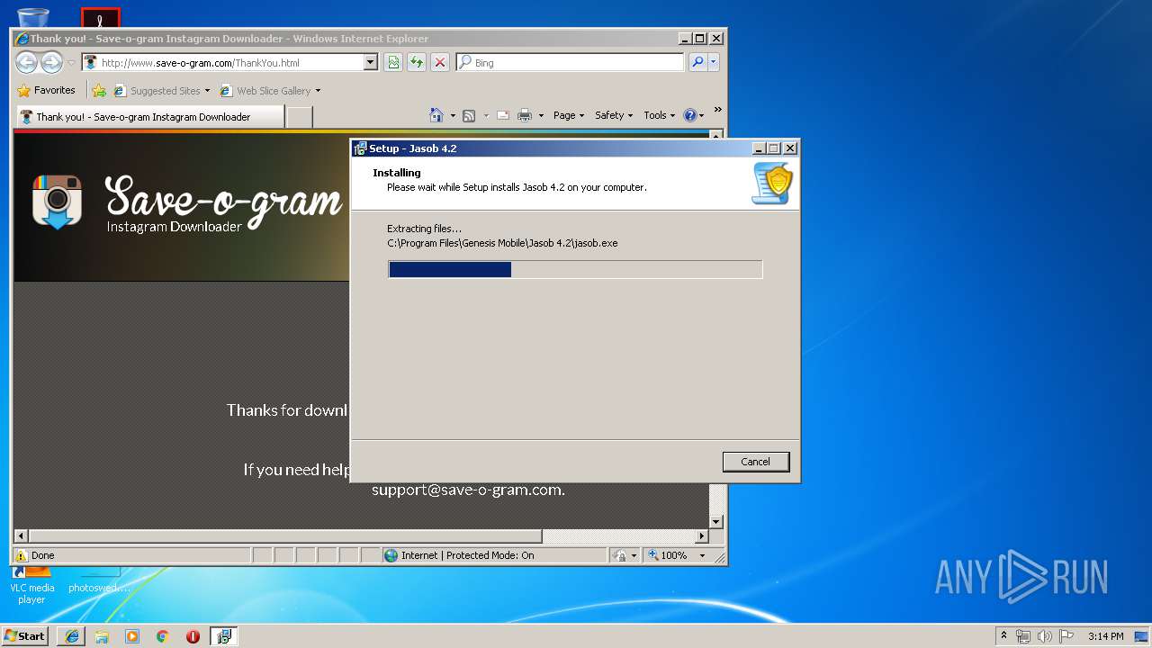Expand Home button dropdown arrow
The height and width of the screenshot is (648, 1152).
453,115
